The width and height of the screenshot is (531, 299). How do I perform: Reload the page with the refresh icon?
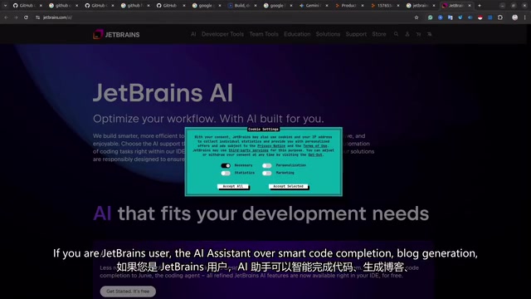26,17
